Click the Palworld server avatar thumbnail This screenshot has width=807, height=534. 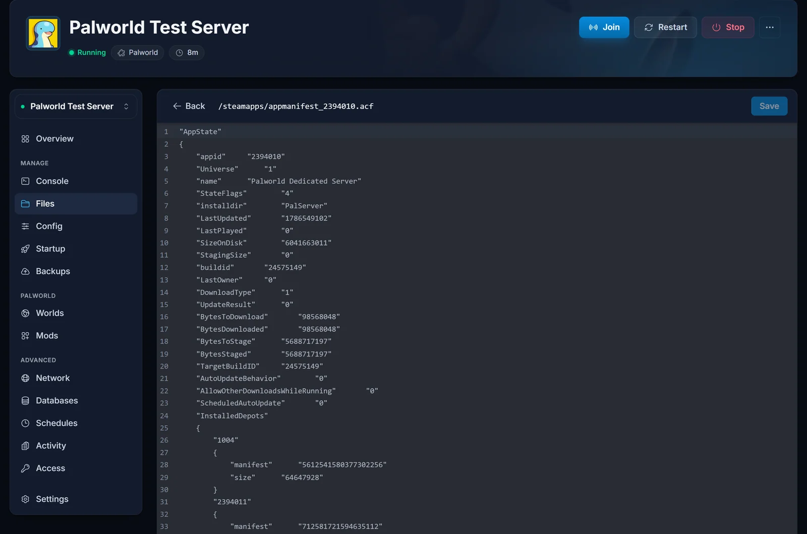point(43,33)
